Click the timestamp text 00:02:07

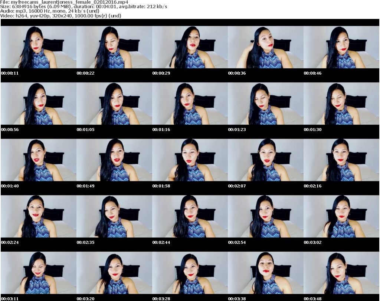click(x=237, y=186)
